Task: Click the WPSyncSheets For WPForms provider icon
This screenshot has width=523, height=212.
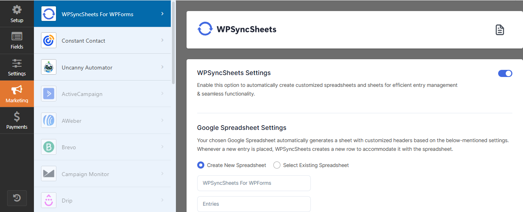Action: 49,14
